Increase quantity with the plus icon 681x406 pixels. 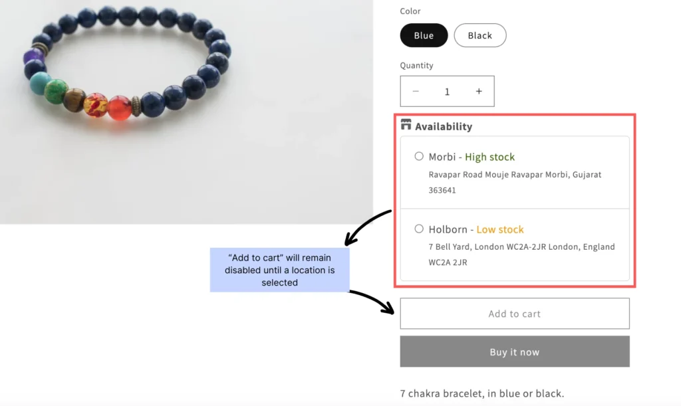pos(479,92)
